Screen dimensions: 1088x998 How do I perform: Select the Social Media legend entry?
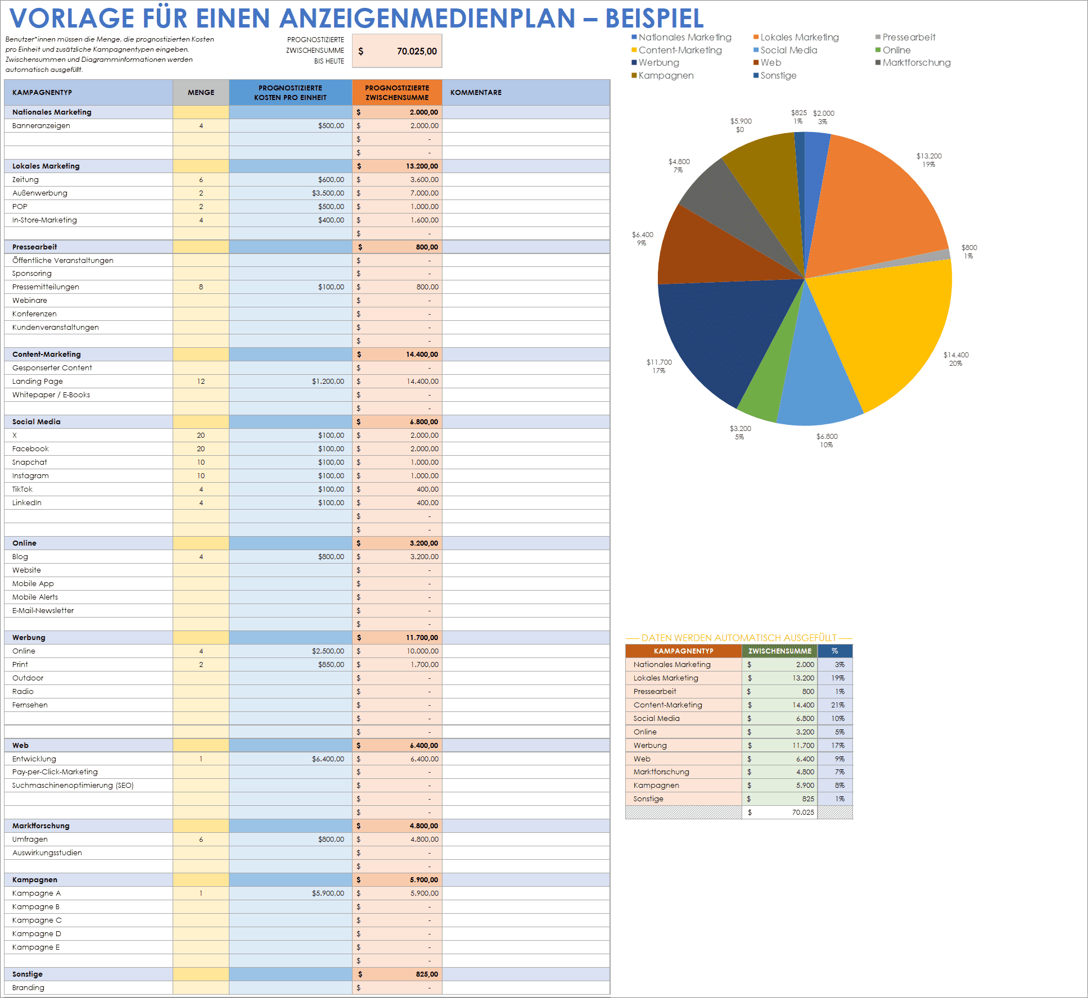tap(785, 50)
